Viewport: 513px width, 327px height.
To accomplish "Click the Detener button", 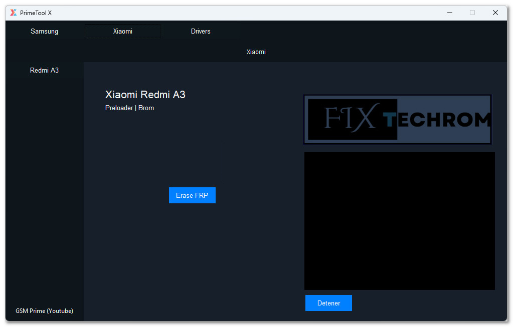I will [328, 303].
